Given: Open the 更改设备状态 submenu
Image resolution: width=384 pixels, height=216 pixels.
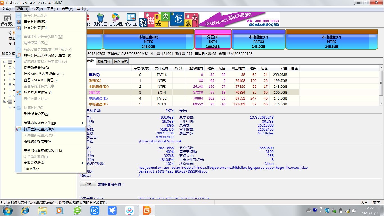Looking at the screenshot, I should tap(51, 163).
